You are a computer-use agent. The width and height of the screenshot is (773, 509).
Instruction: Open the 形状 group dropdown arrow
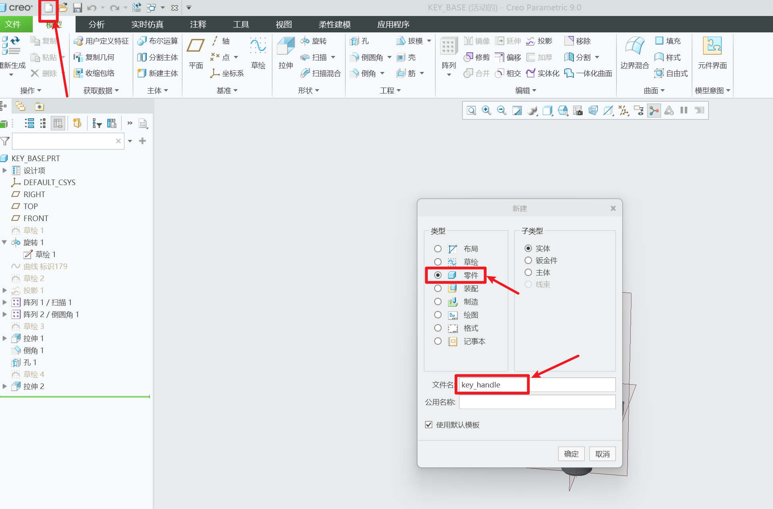[318, 91]
